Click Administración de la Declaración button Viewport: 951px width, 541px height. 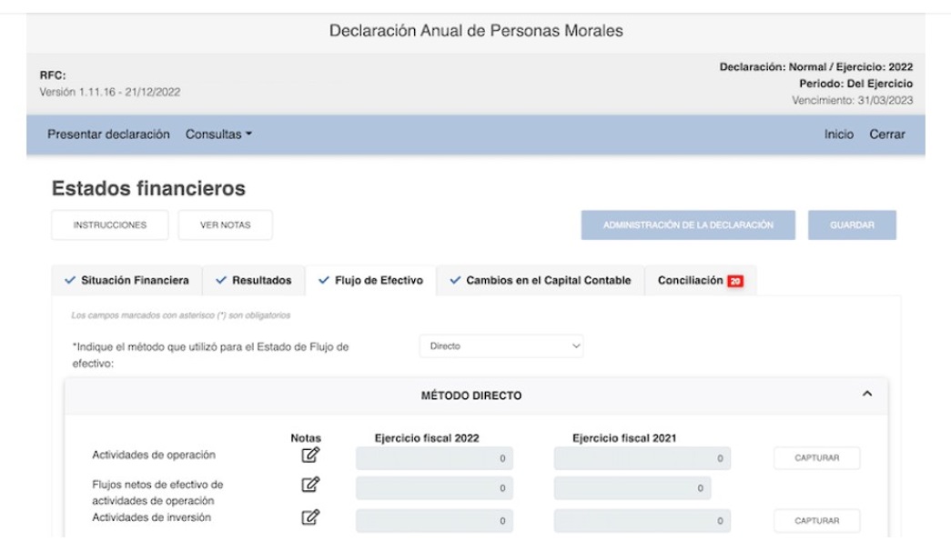[688, 225]
